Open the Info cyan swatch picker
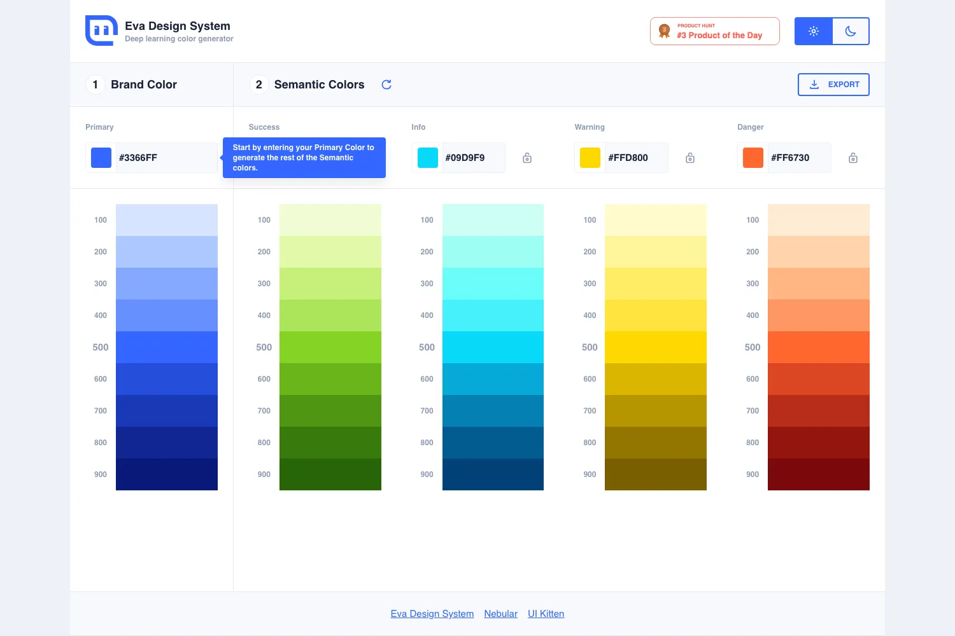 (428, 158)
